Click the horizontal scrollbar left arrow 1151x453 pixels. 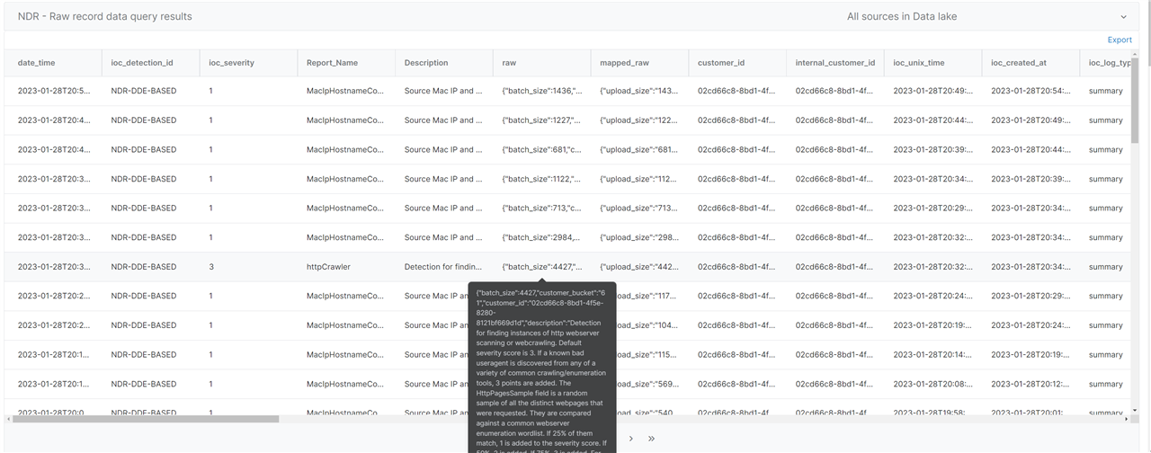point(8,419)
